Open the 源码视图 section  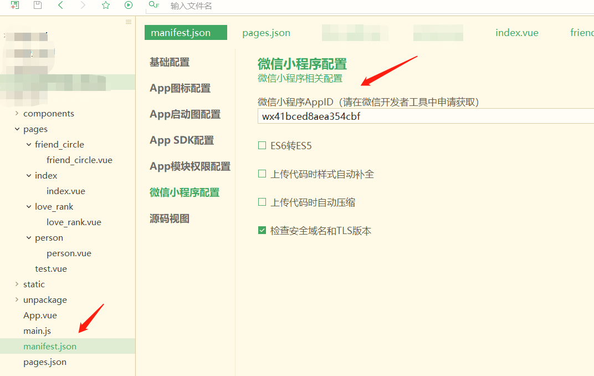(x=170, y=219)
